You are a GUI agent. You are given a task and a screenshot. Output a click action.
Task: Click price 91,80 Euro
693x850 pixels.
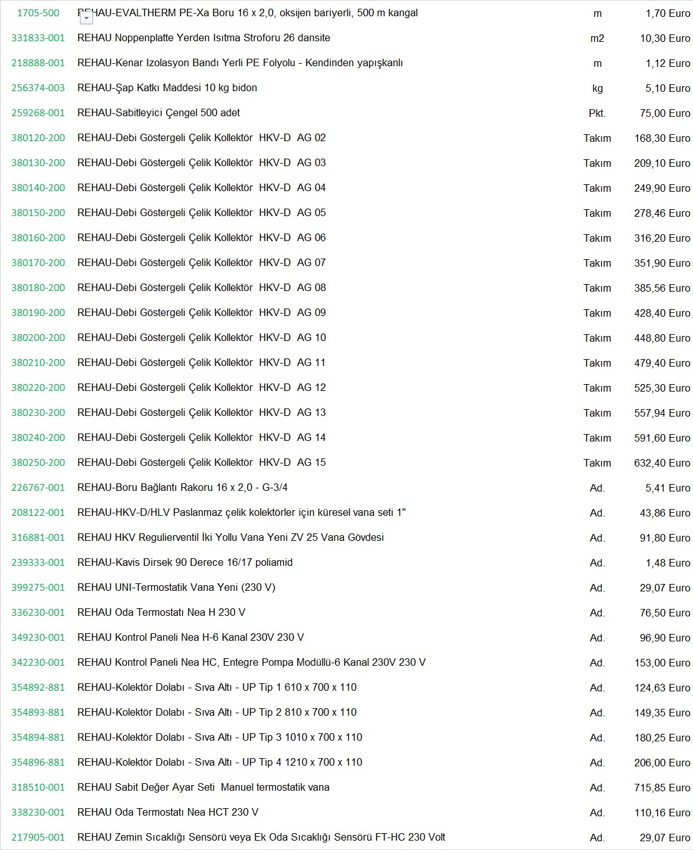click(x=665, y=538)
